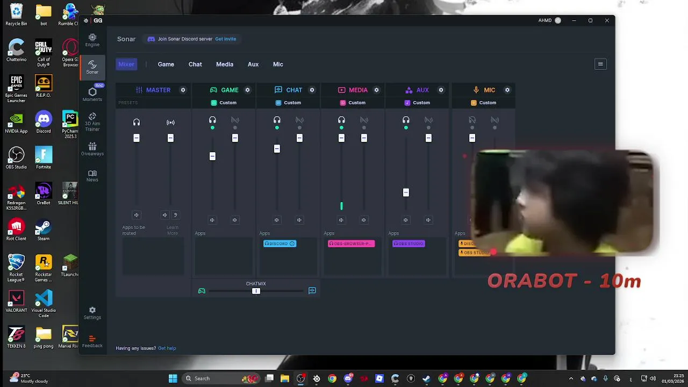The width and height of the screenshot is (688, 387).
Task: Click the Master headphones output icon
Action: 137,123
